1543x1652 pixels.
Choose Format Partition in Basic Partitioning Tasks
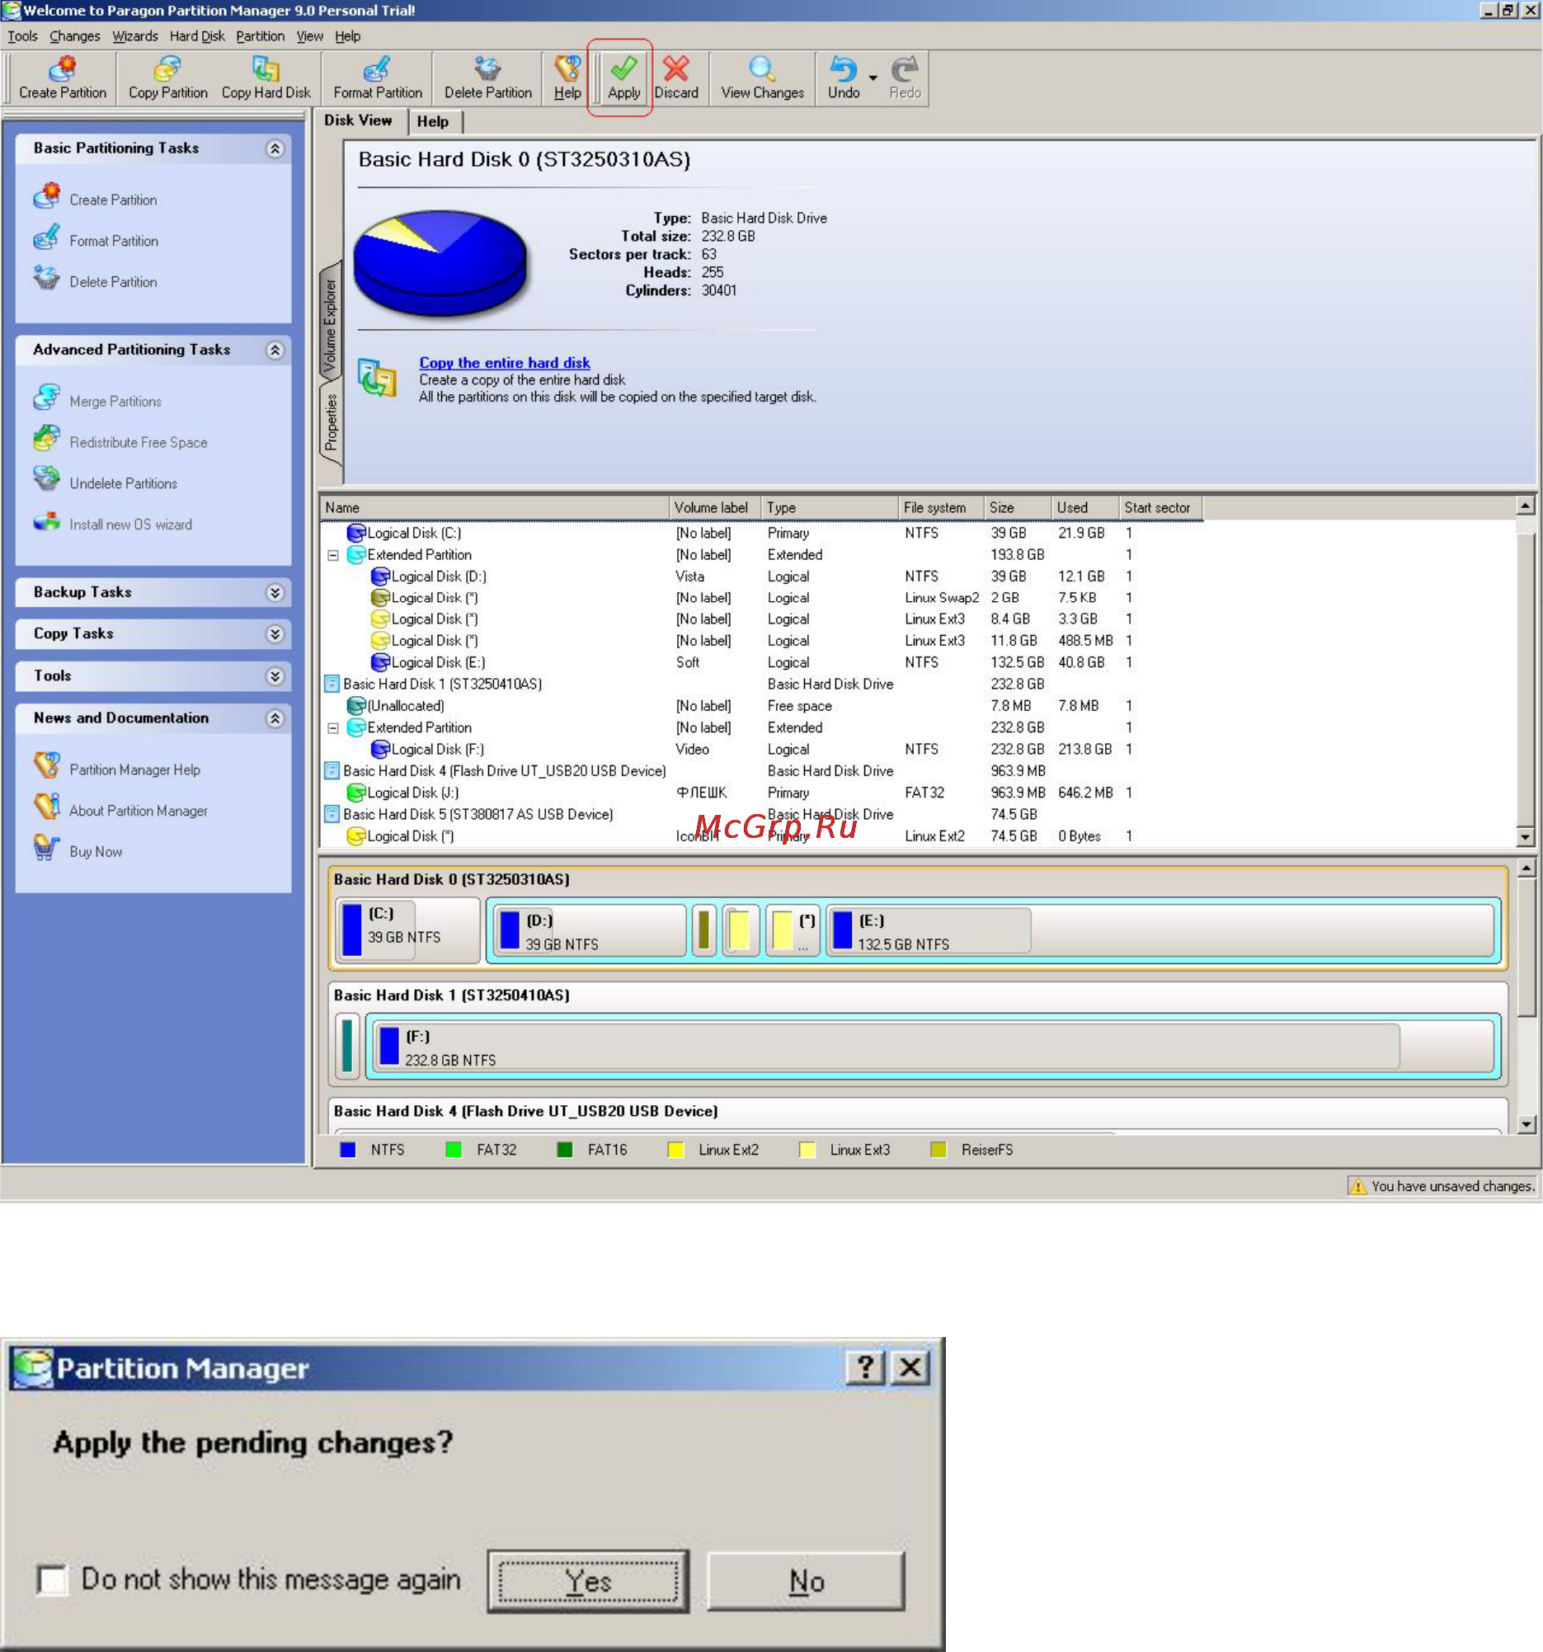pyautogui.click(x=96, y=239)
